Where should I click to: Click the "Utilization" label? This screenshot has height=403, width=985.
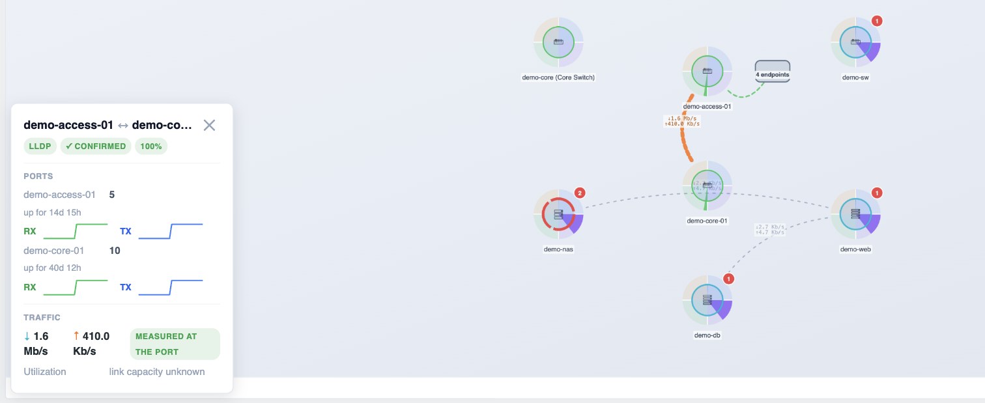click(45, 372)
